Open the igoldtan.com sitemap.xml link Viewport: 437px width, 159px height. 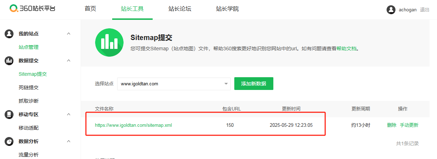(x=133, y=125)
